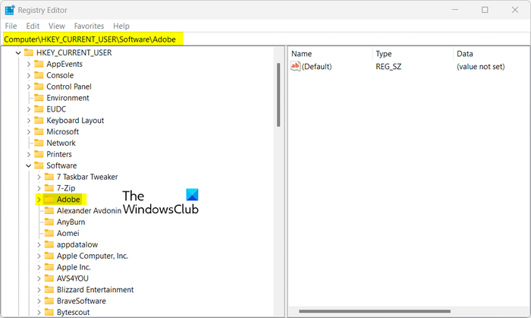Click the Control Panel folder icon
This screenshot has width=531, height=318.
point(39,87)
